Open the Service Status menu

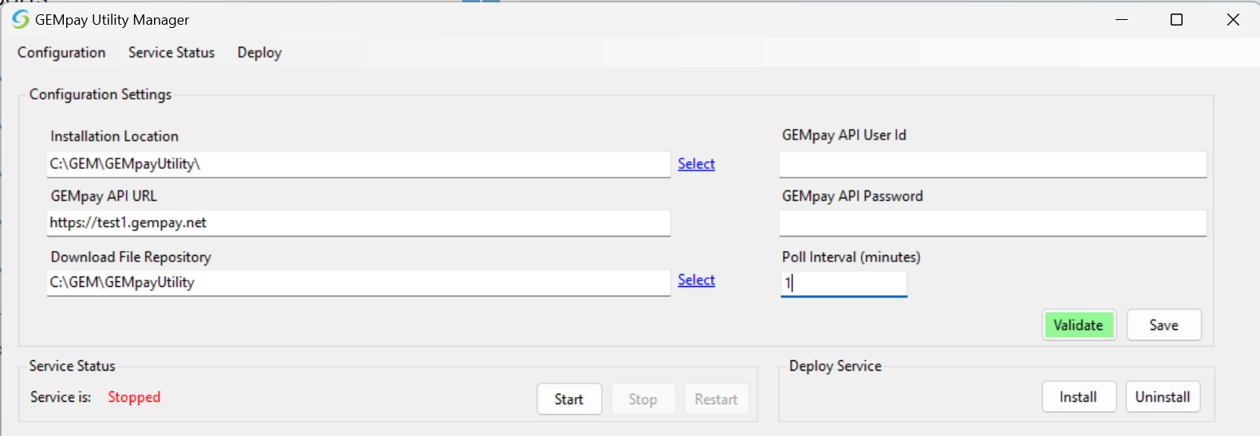(172, 53)
